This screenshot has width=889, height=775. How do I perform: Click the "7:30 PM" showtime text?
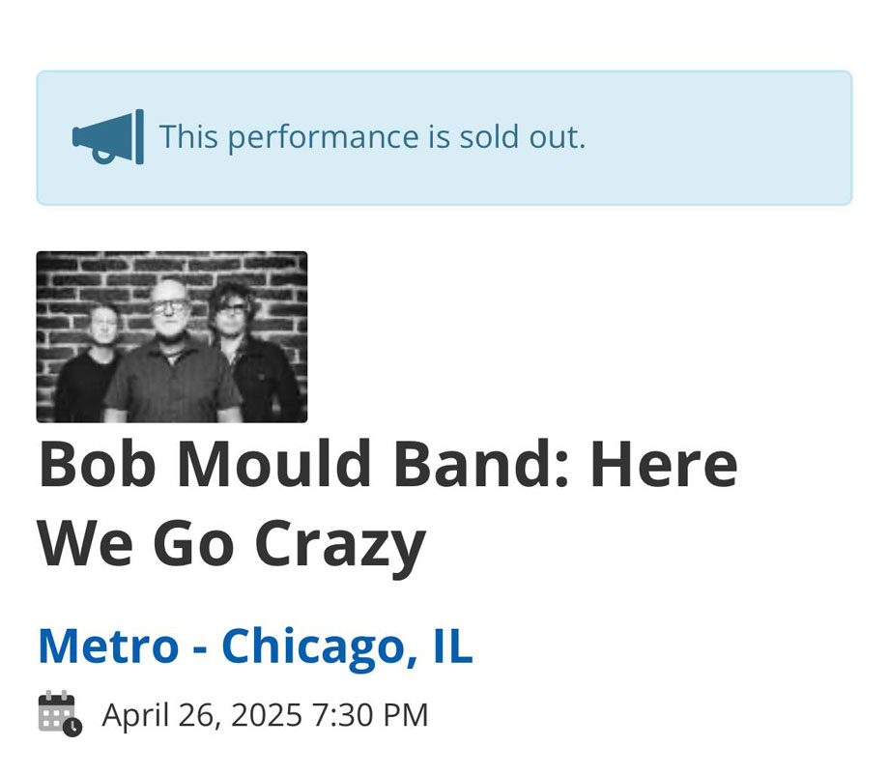[370, 715]
